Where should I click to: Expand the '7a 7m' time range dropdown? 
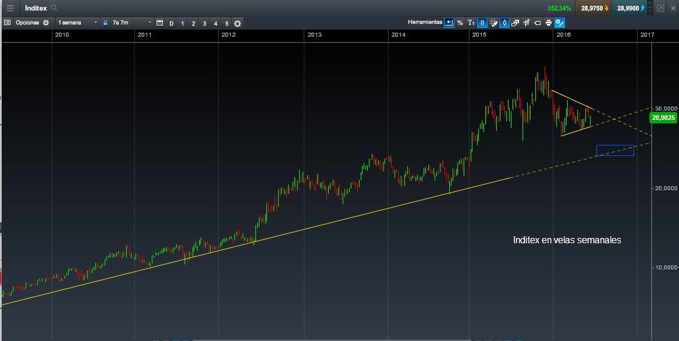[131, 23]
